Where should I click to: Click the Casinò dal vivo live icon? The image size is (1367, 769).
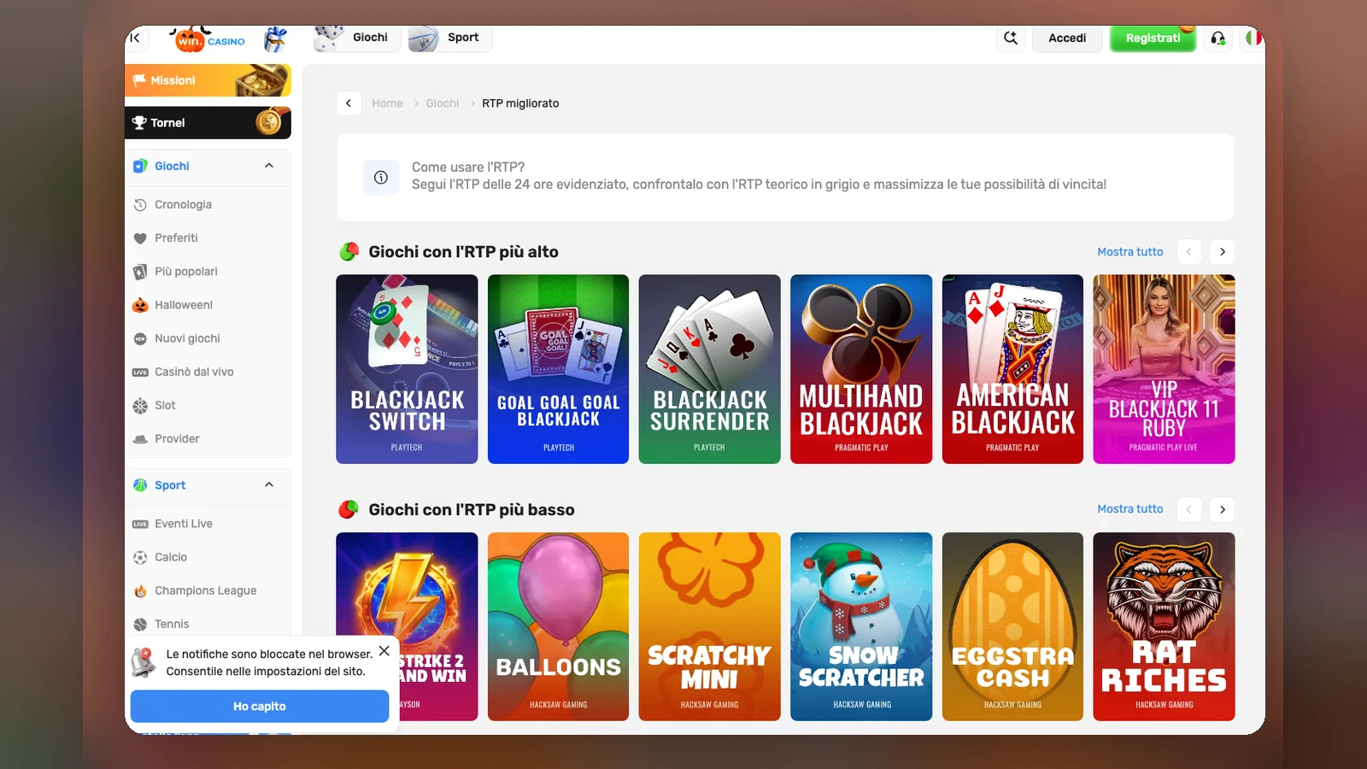point(140,373)
